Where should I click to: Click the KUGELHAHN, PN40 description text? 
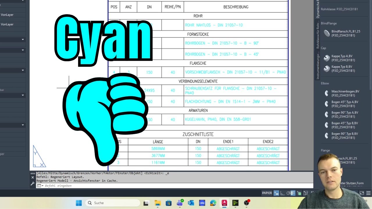tap(218, 119)
